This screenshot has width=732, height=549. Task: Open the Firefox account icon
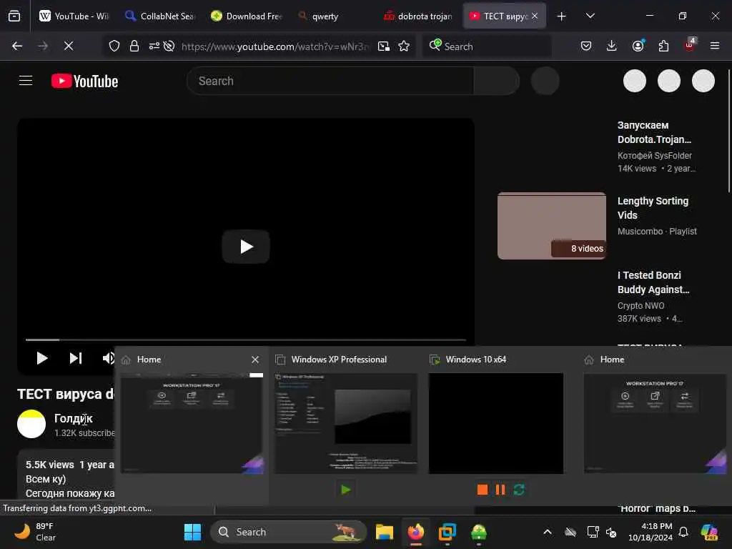pyautogui.click(x=638, y=46)
